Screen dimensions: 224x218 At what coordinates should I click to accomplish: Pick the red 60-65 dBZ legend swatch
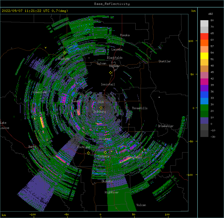coord(204,37)
